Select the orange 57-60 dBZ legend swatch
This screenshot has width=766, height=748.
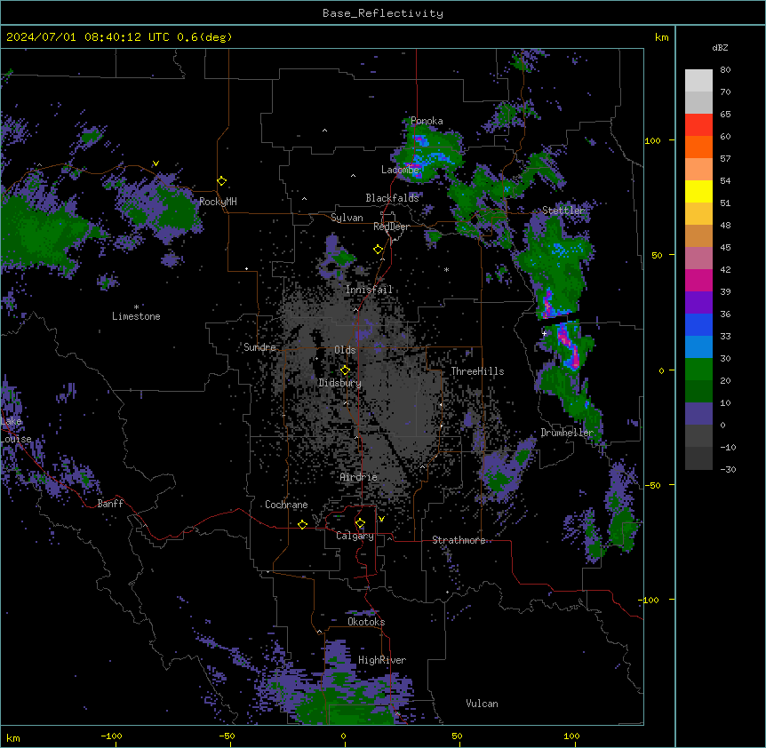tap(698, 147)
